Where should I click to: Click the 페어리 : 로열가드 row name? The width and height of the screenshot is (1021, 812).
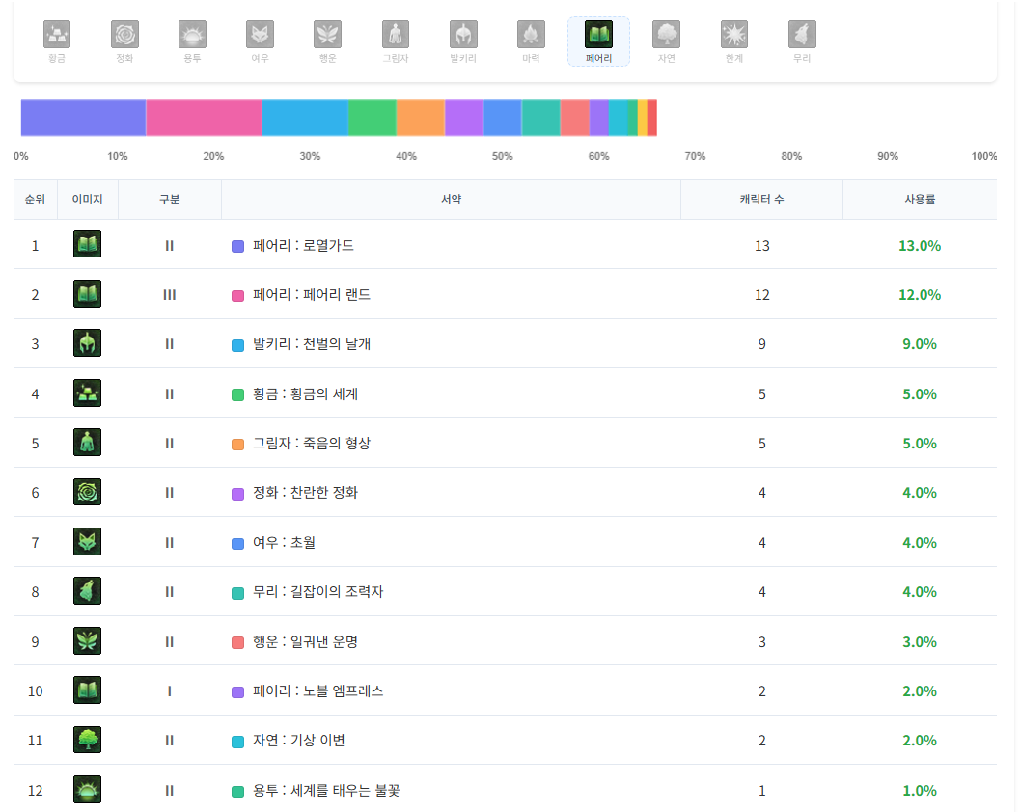pos(303,246)
